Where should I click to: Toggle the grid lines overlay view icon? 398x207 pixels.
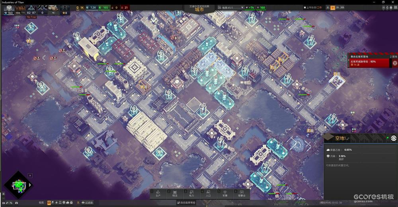coord(60,203)
